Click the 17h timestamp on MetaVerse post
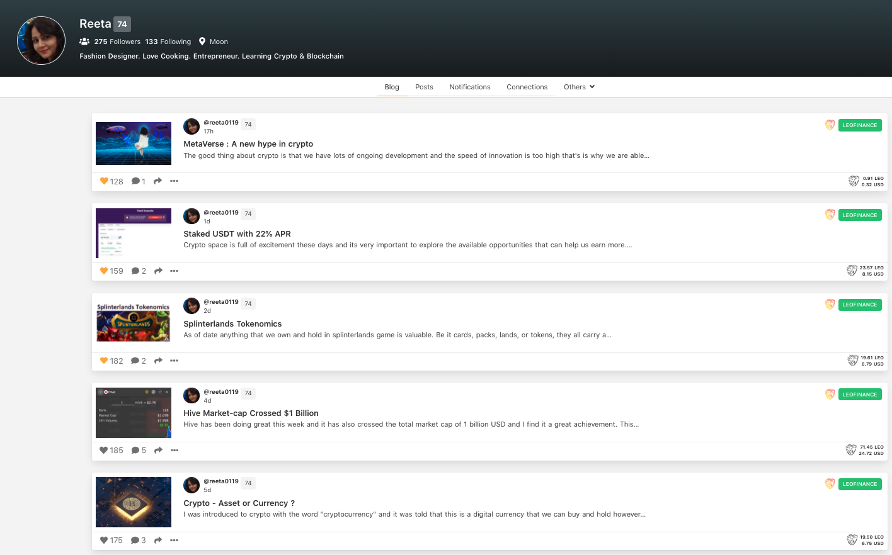 click(x=209, y=132)
